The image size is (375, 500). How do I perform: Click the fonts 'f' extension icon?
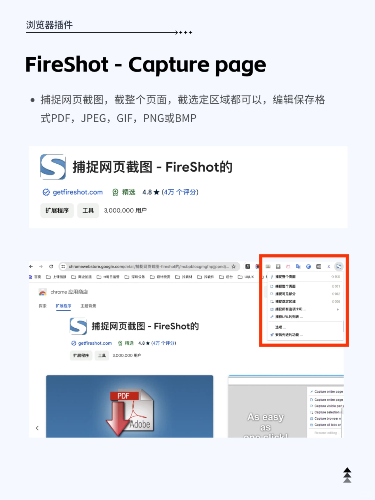tap(248, 267)
